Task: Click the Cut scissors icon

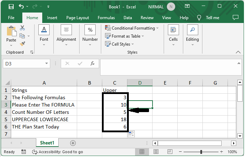Action: point(22,28)
